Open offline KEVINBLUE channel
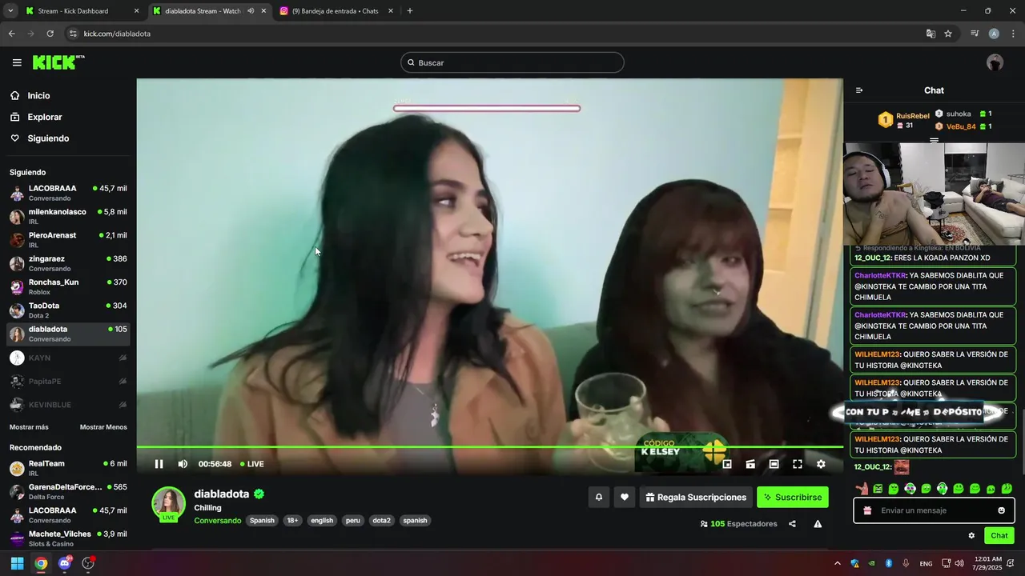 pyautogui.click(x=68, y=405)
